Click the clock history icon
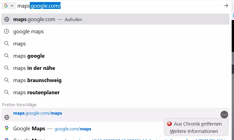The image size is (234, 140). [x=7, y=32]
